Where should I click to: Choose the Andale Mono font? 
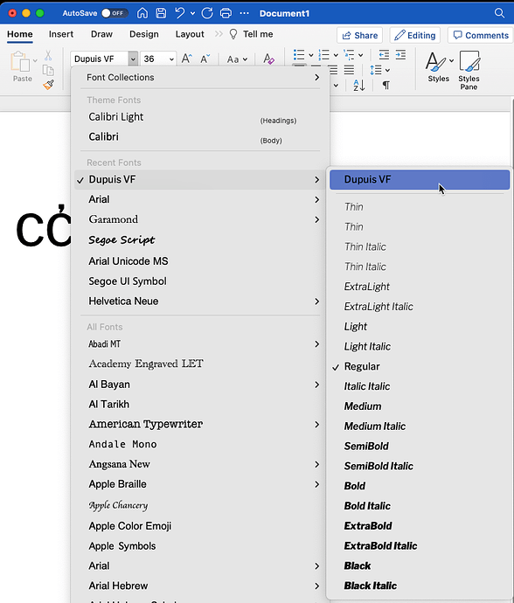pos(199,444)
